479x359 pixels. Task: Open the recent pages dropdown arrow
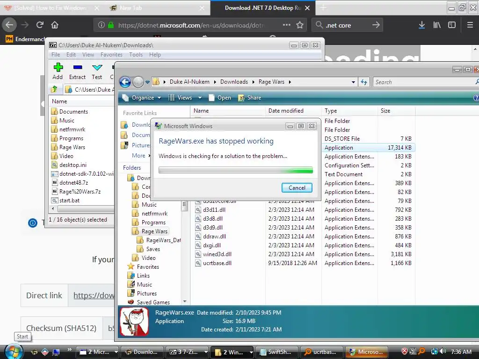click(x=147, y=82)
